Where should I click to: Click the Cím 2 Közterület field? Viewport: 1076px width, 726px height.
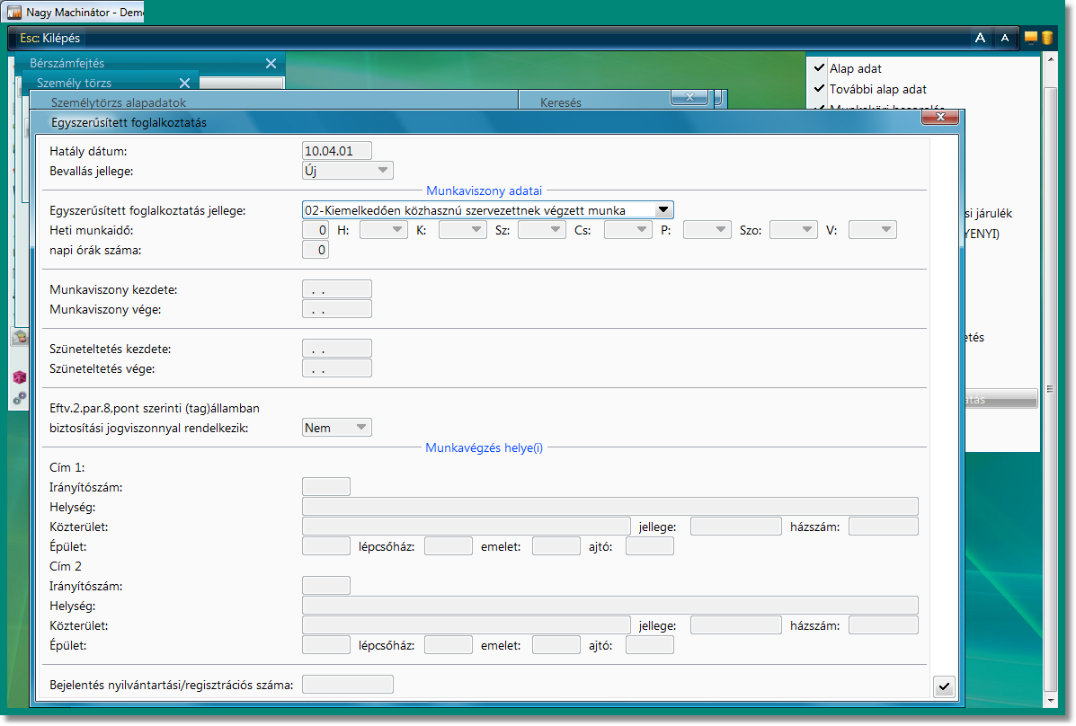[x=467, y=625]
